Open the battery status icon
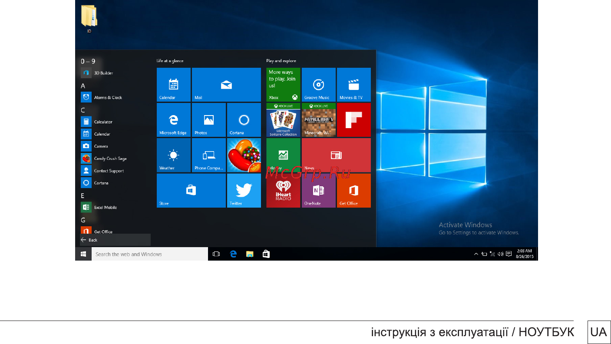This screenshot has height=344, width=611. click(x=484, y=254)
